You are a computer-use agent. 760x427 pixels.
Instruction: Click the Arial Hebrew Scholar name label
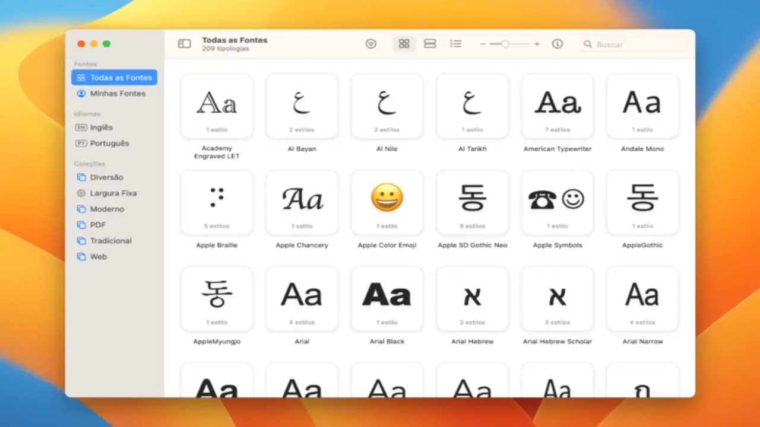558,342
